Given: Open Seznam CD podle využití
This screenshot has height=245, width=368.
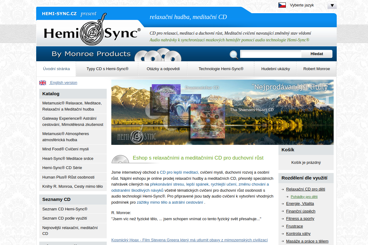Looking at the screenshot, I should point(73,218).
